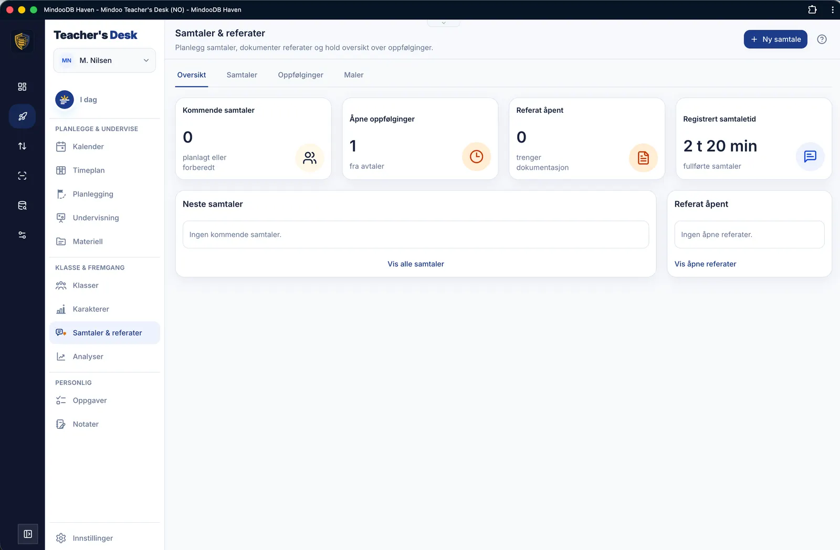Image resolution: width=840 pixels, height=550 pixels.
Task: Click the Notater note icon
Action: coord(61,424)
